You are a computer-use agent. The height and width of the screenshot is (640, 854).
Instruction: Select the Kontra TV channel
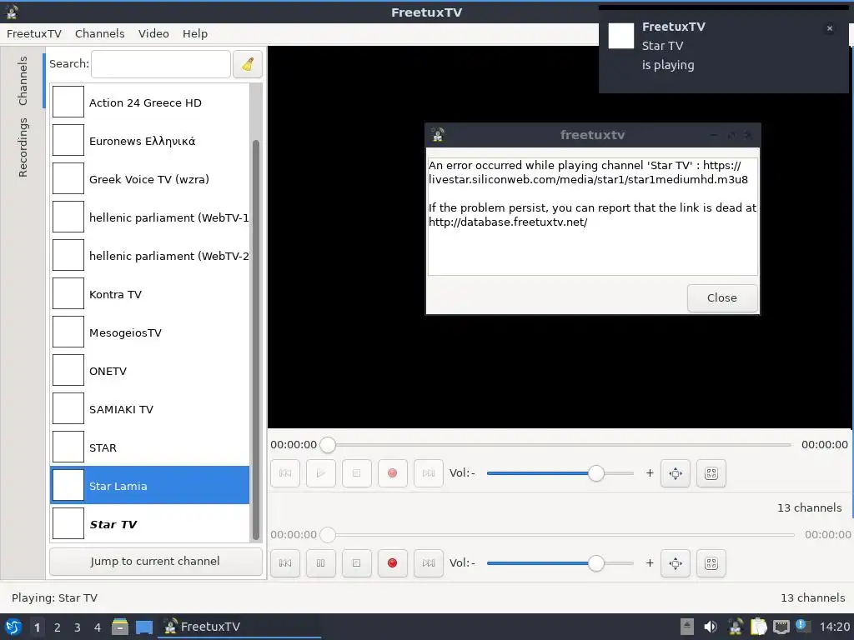(x=150, y=294)
